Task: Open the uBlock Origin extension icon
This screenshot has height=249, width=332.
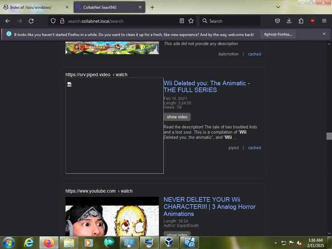Action: coord(313,21)
